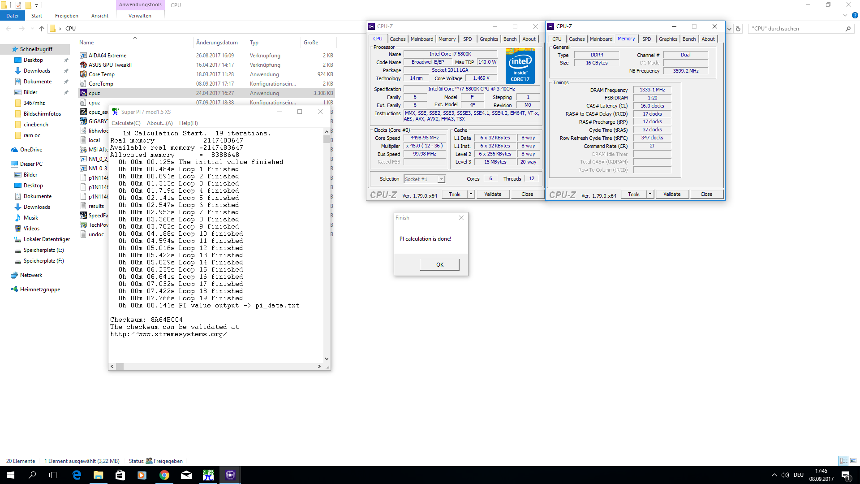This screenshot has width=860, height=484.
Task: Select Dieser PC in the navigation pane
Action: point(31,164)
